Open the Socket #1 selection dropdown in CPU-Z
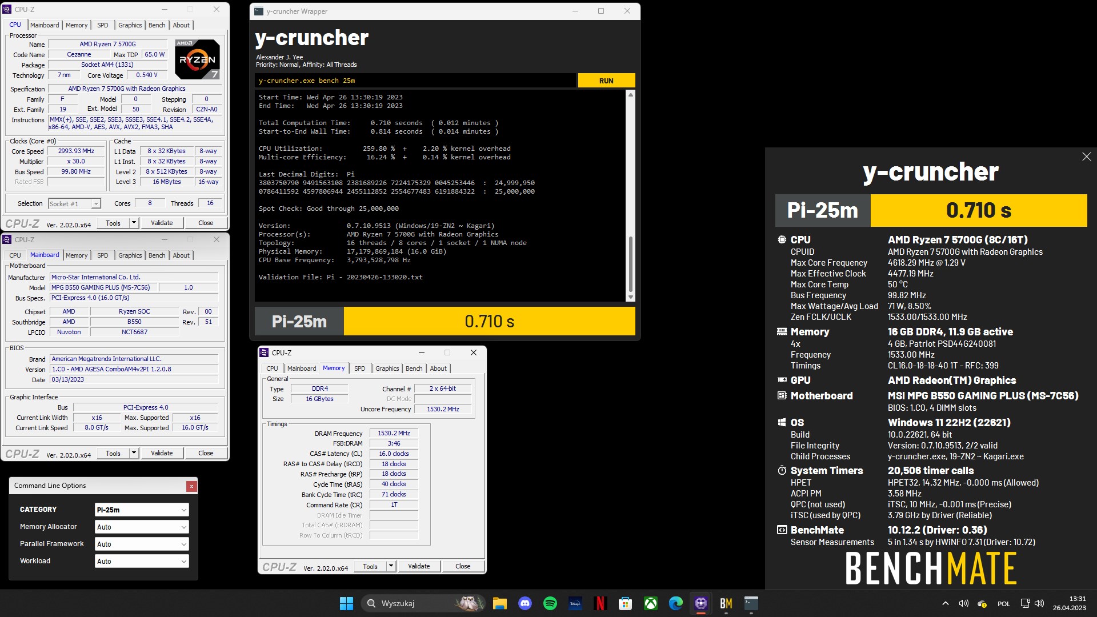1097x617 pixels. (x=74, y=203)
